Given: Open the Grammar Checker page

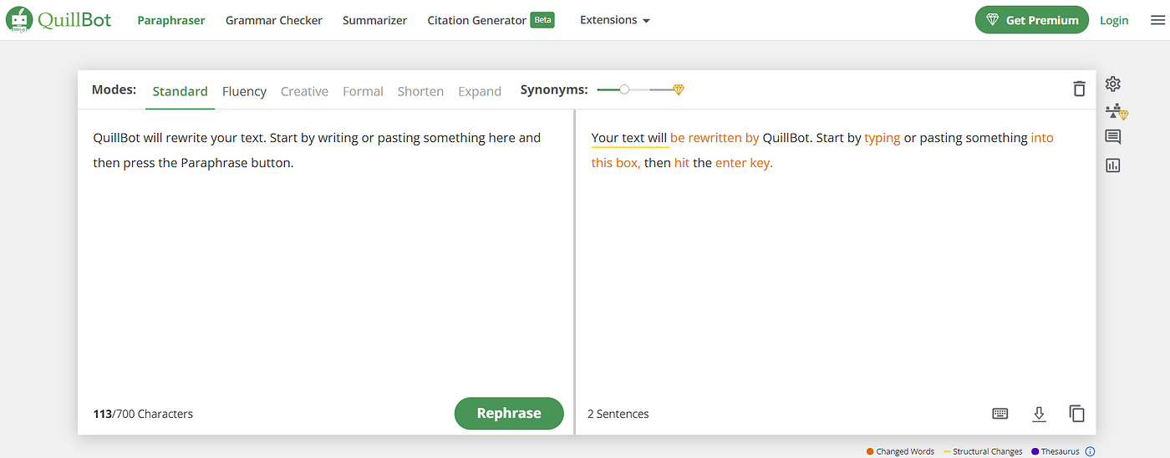Looking at the screenshot, I should click(273, 20).
